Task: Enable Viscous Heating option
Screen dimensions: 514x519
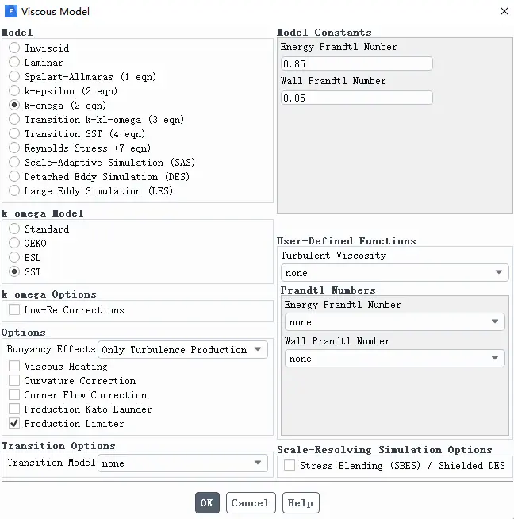Action: coord(14,366)
